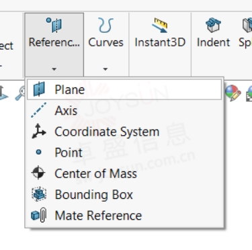Image resolution: width=252 pixels, height=250 pixels.
Task: Collapse the Reference Geometry dropdown arrow
Action: point(54,69)
